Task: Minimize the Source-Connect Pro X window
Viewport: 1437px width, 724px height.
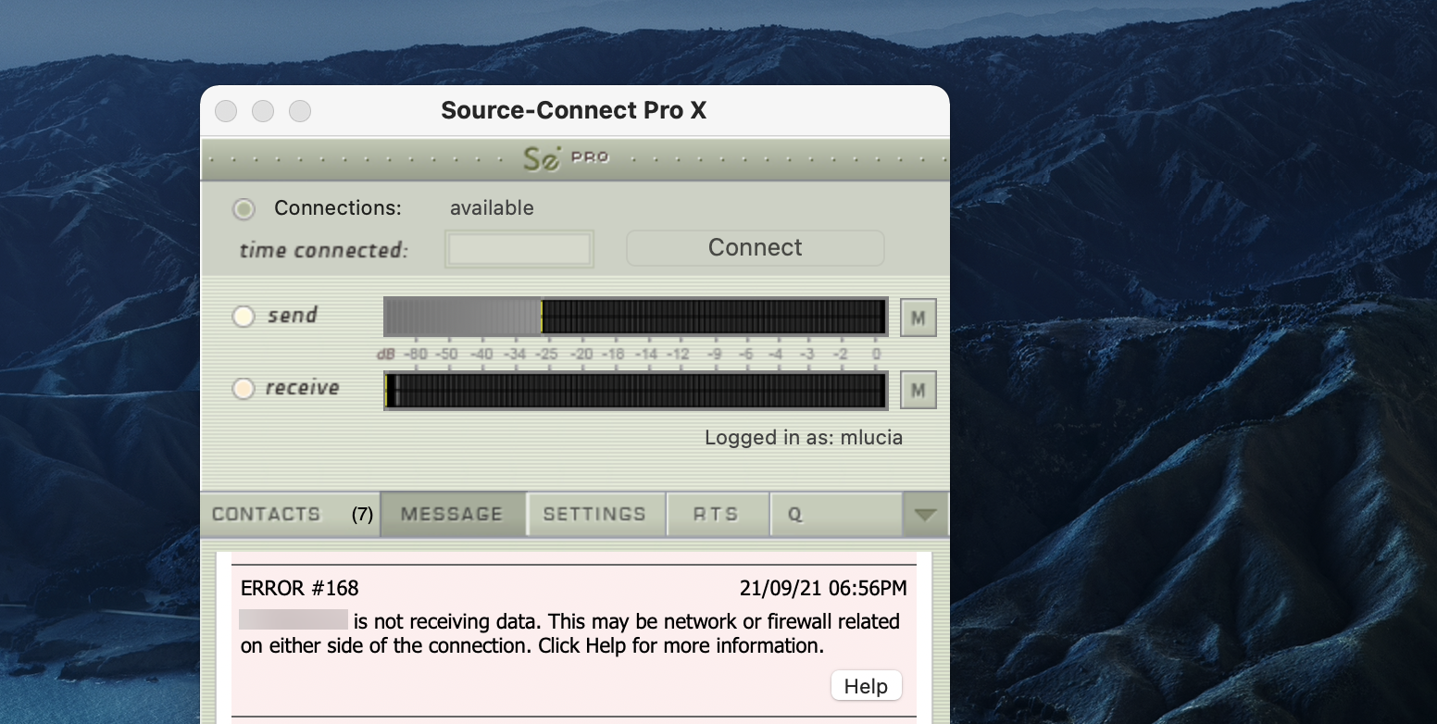Action: pos(263,111)
